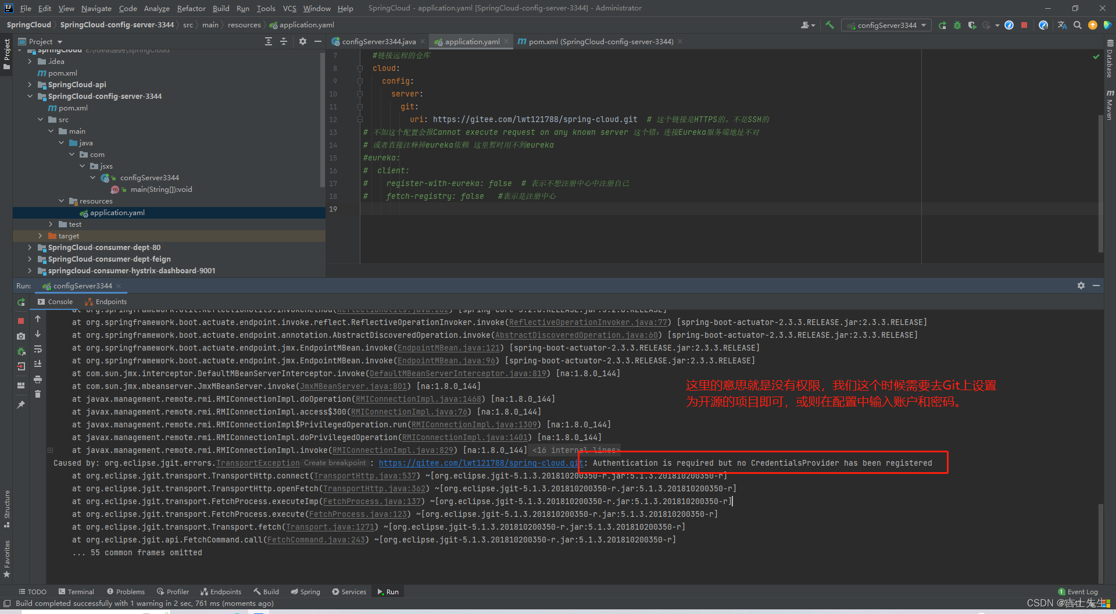This screenshot has height=614, width=1116.
Task: Open the translate icon in the toolbar
Action: [x=1062, y=25]
